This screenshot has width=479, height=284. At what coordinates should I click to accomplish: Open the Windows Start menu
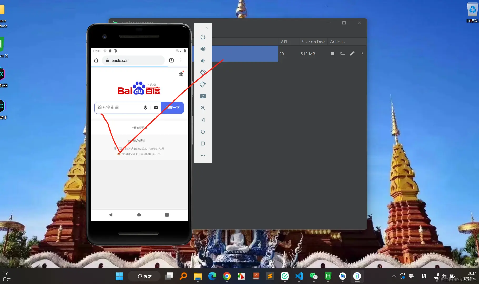pyautogui.click(x=119, y=276)
